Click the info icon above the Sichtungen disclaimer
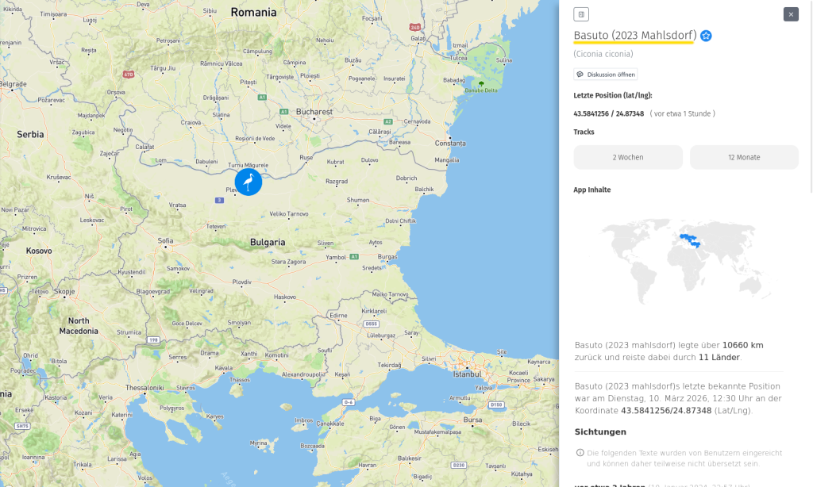The height and width of the screenshot is (487, 813). pos(579,452)
